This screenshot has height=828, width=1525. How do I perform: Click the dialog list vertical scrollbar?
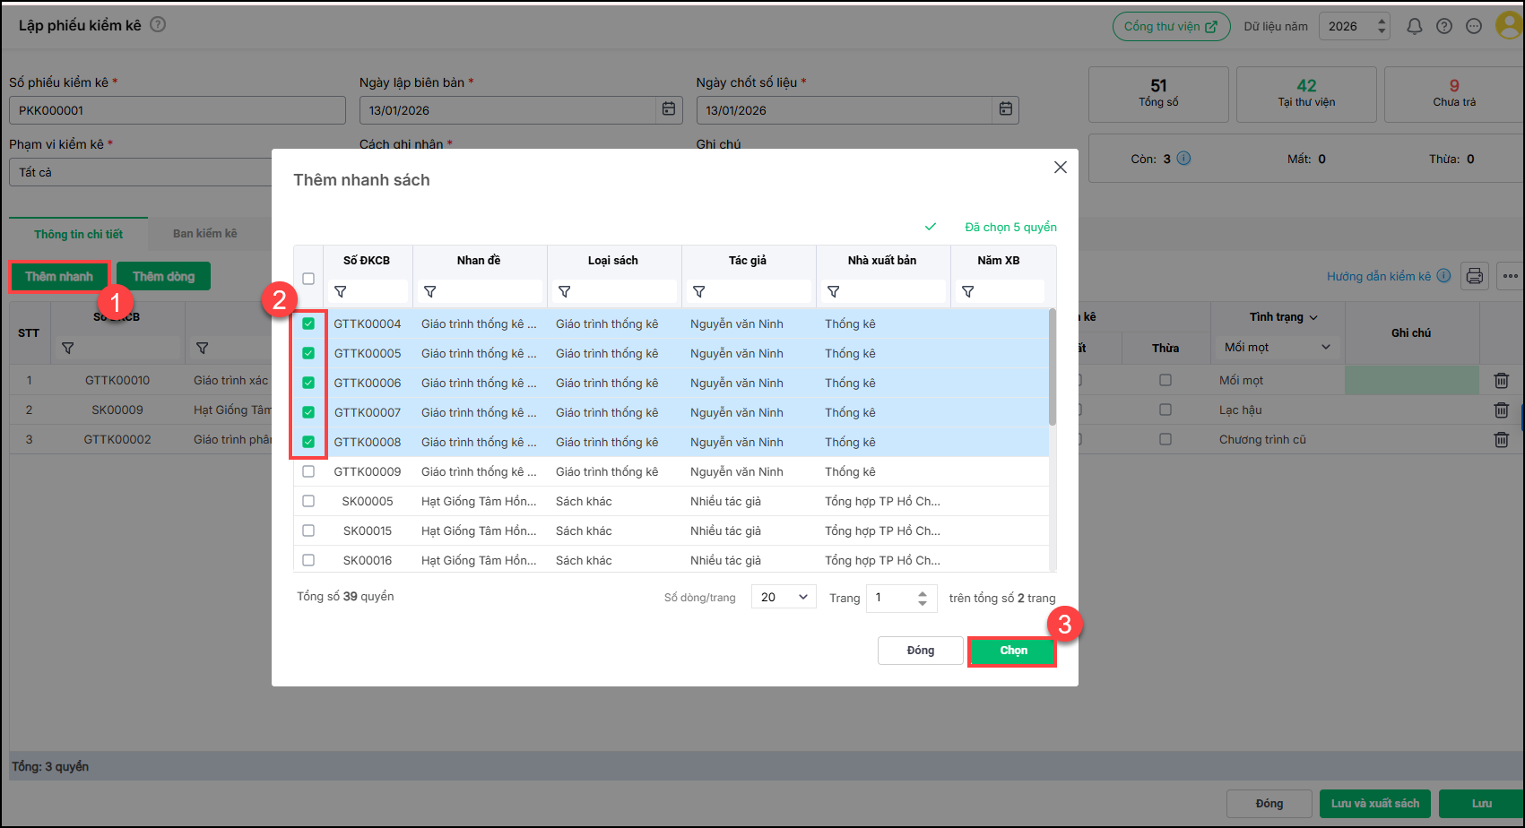(1053, 367)
